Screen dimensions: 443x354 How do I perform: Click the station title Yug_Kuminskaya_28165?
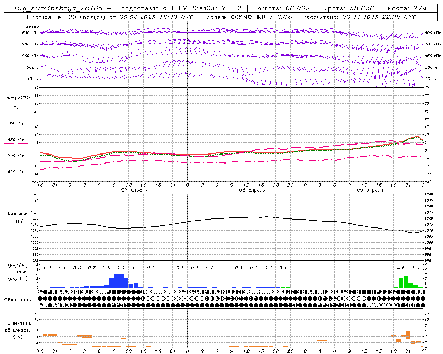[x=58, y=8]
